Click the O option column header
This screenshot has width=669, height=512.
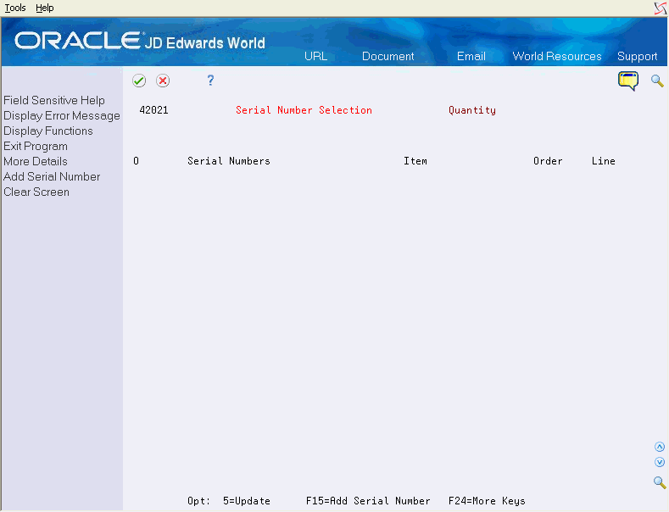[x=137, y=161]
